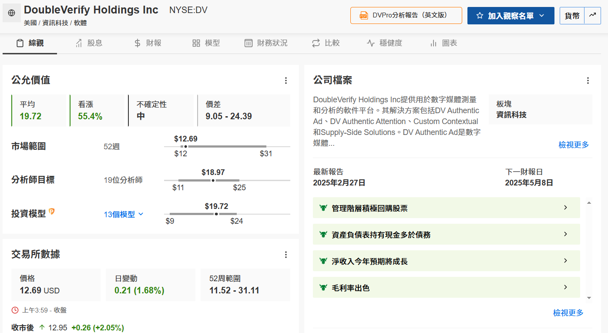The height and width of the screenshot is (333, 608).
Task: Open 交易所數據 card three-dot menu
Action: pyautogui.click(x=286, y=255)
